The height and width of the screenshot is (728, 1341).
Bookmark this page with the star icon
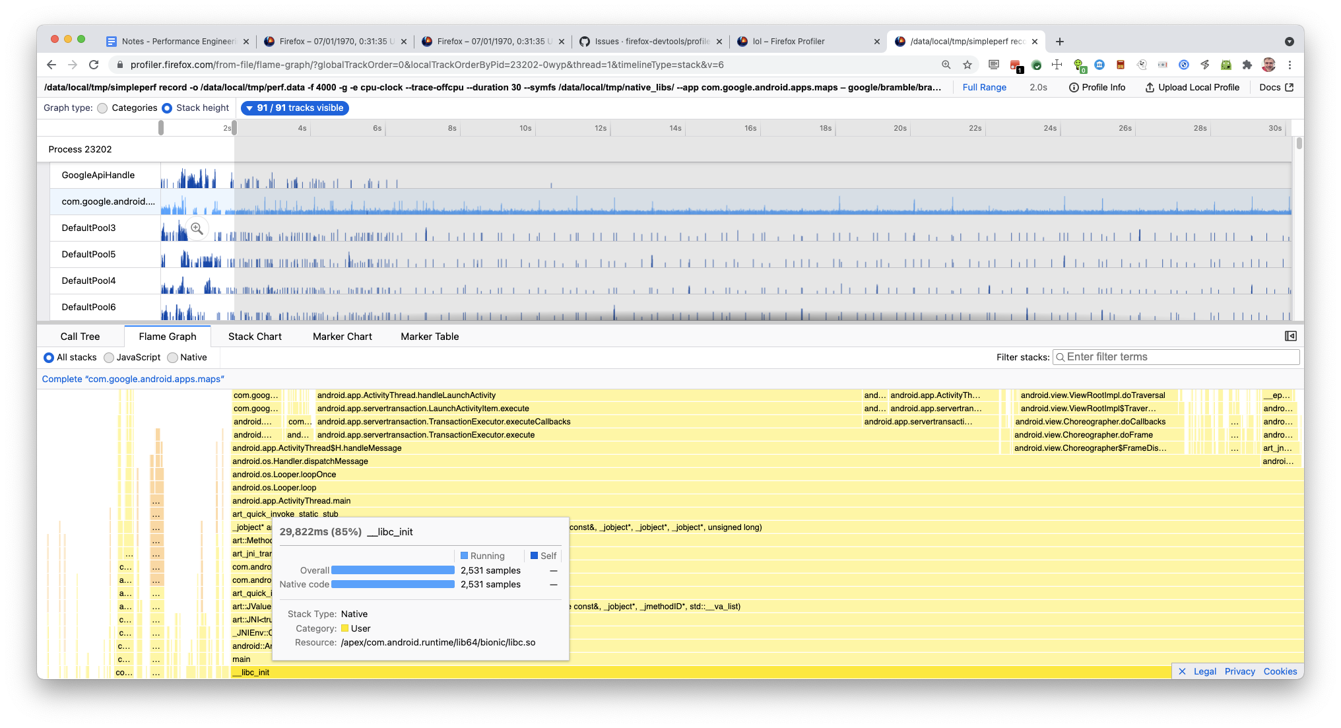click(967, 65)
